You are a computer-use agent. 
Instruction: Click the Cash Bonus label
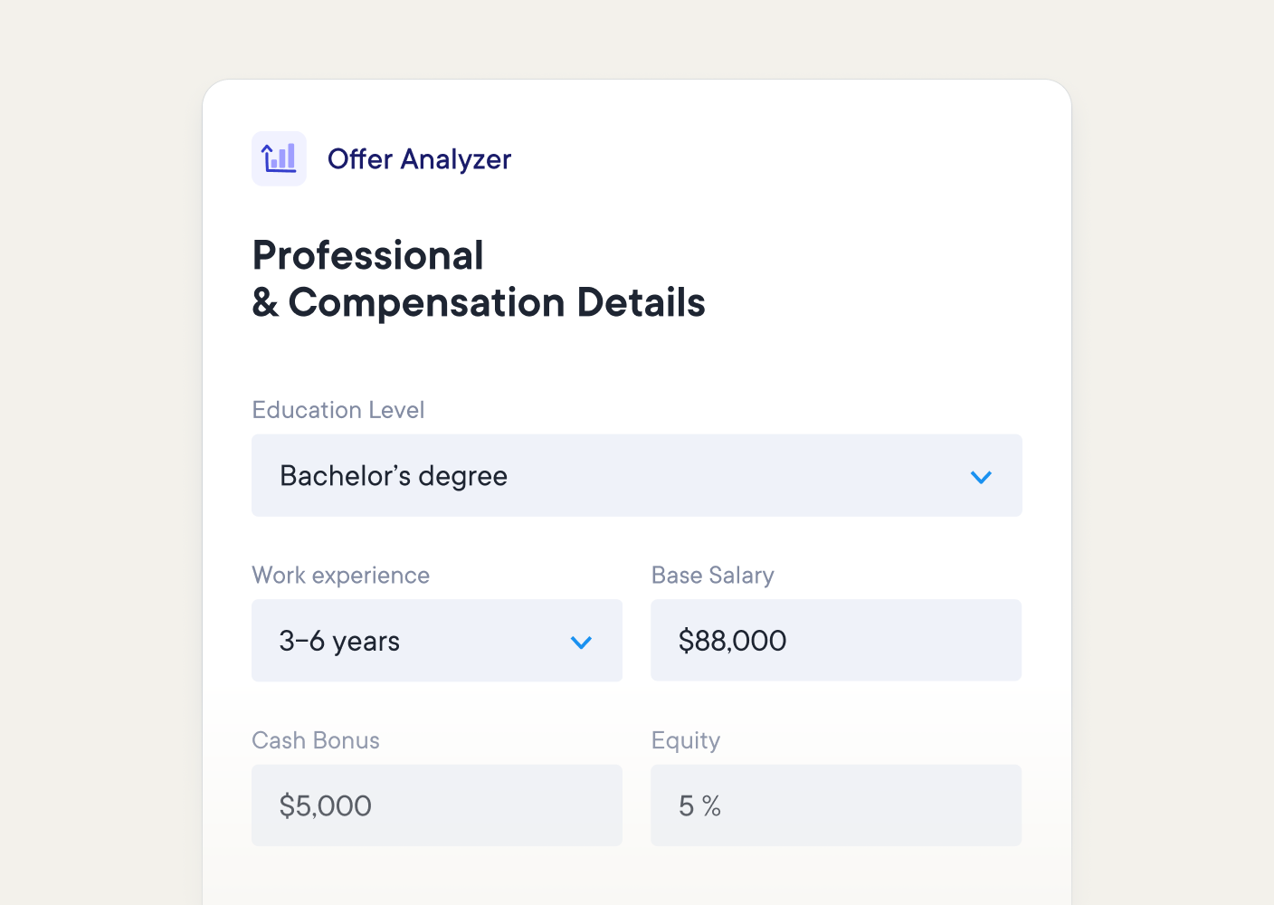point(315,740)
